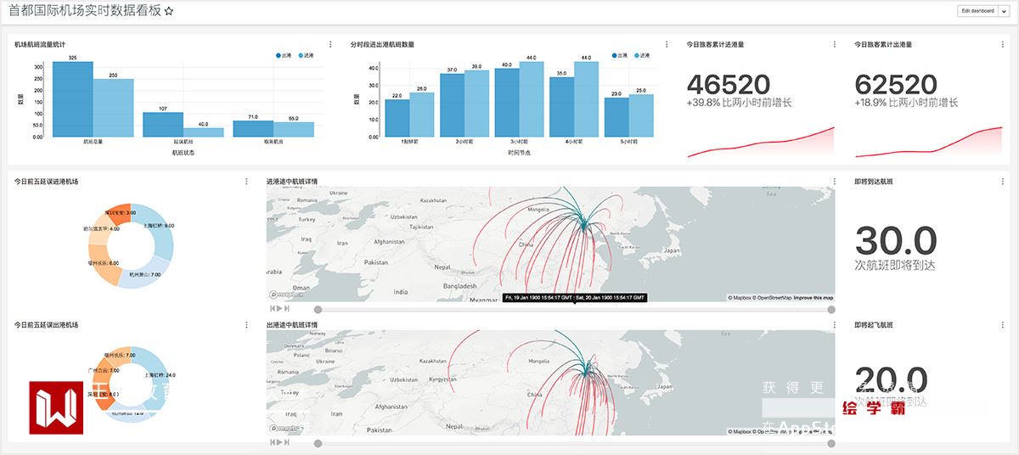
Task: Toggle 进港 legend in 分时段进出港航班数量 chart
Action: coord(643,55)
